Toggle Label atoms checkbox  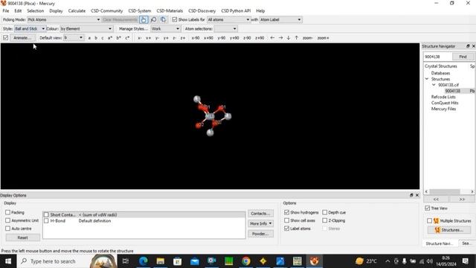tap(286, 229)
